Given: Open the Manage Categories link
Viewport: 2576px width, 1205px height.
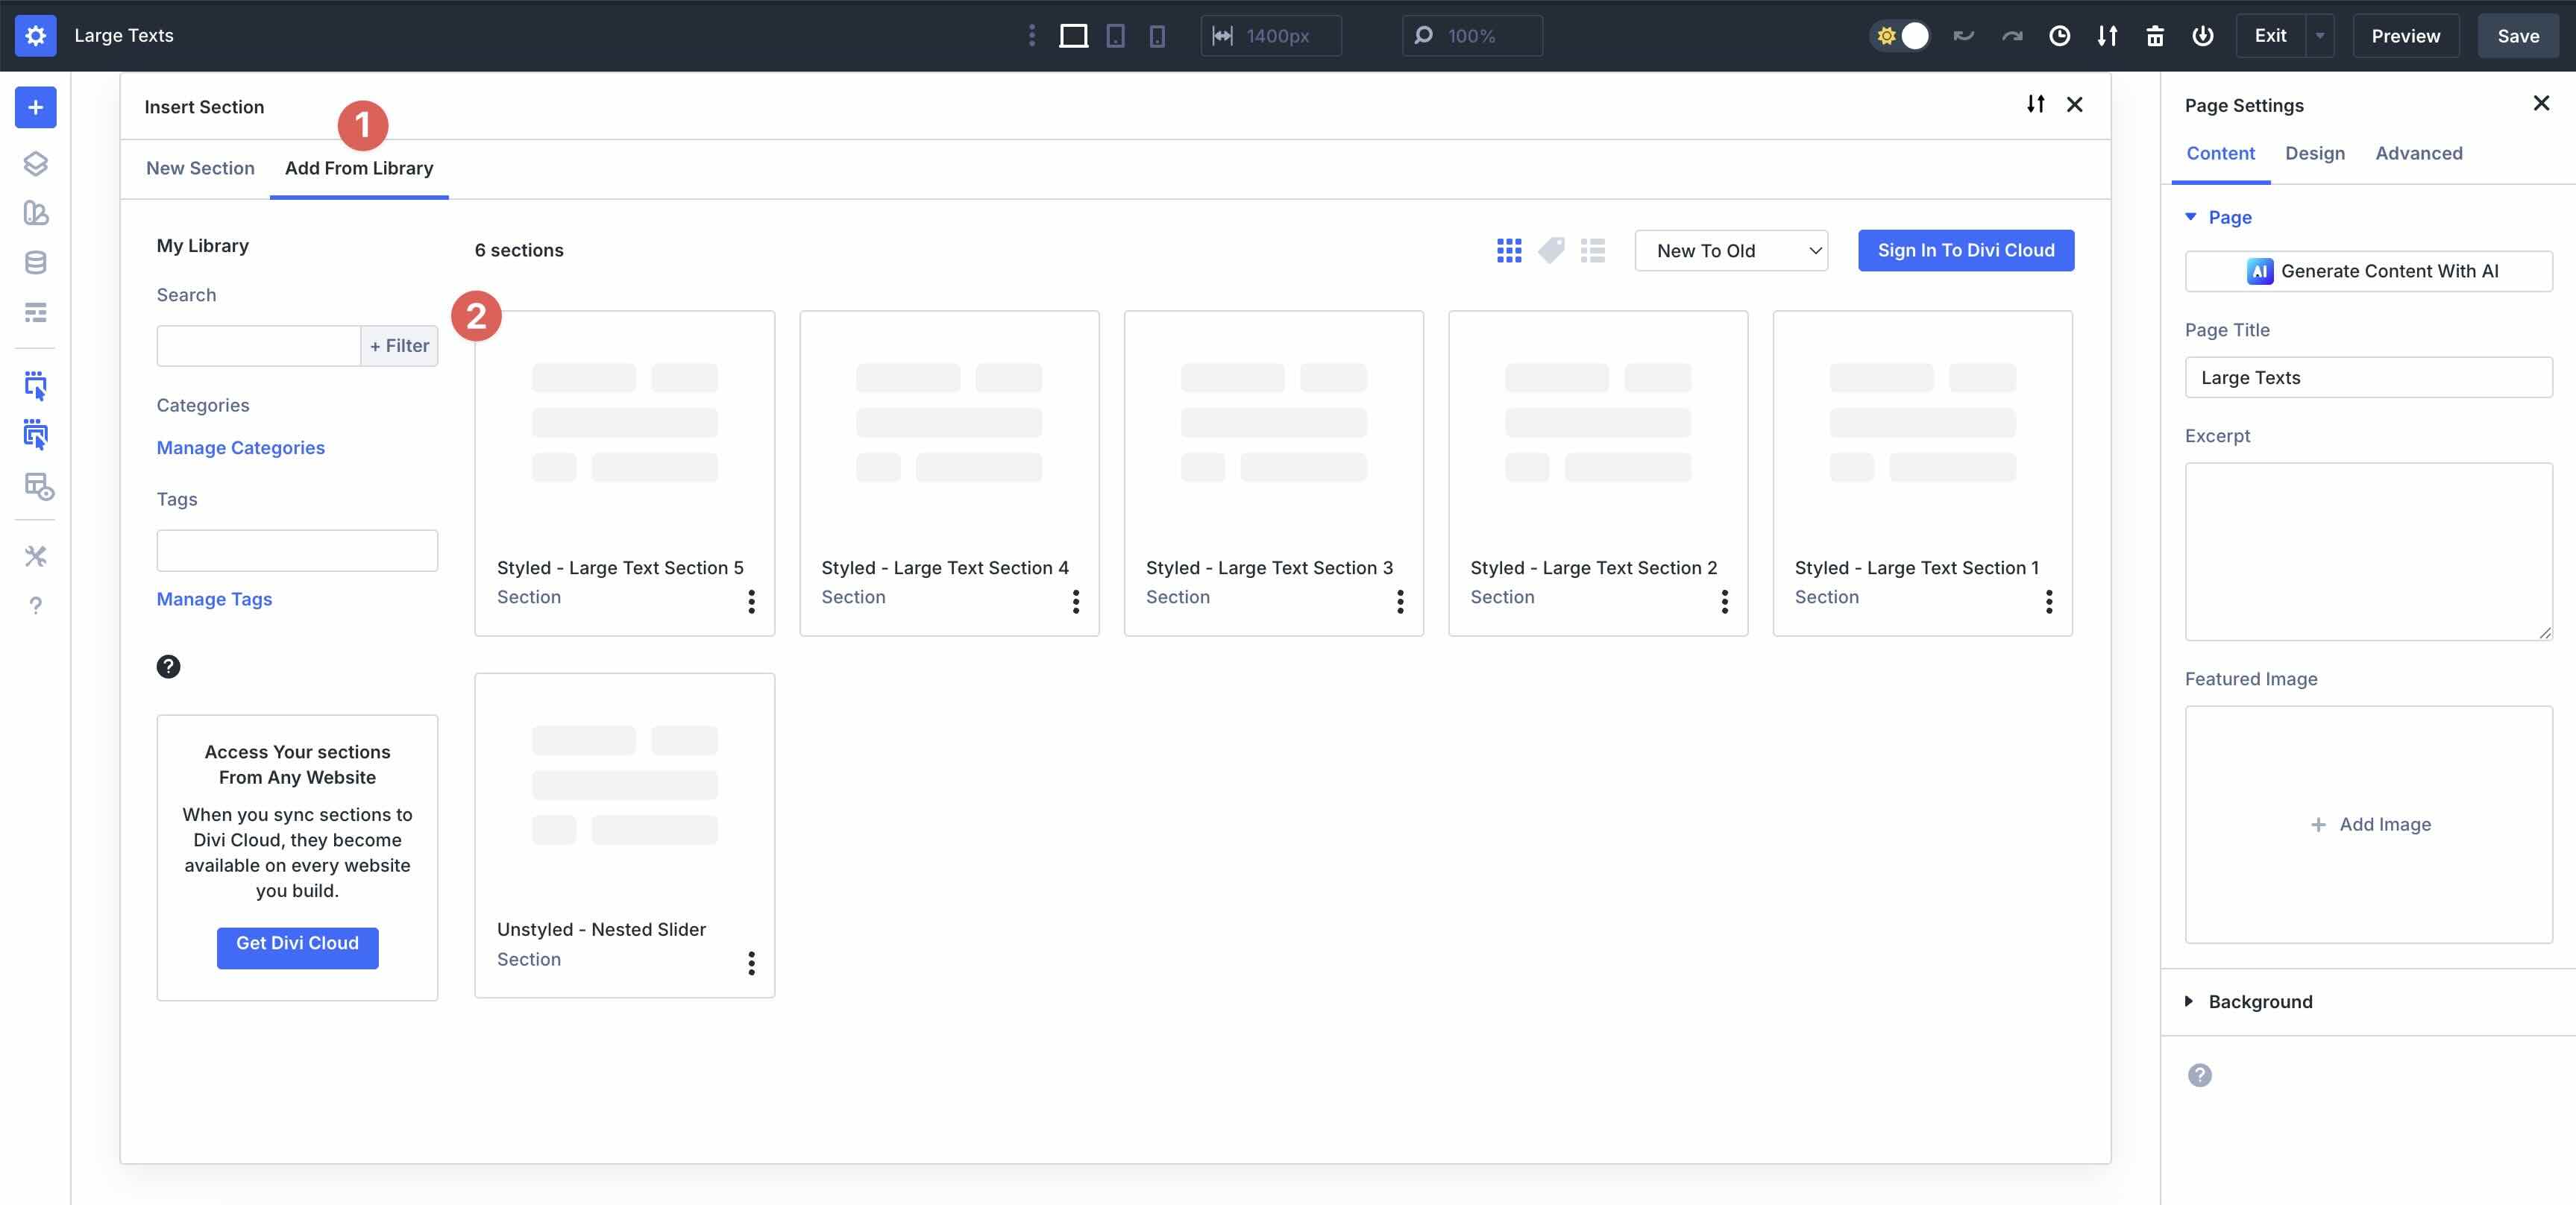Looking at the screenshot, I should 240,447.
